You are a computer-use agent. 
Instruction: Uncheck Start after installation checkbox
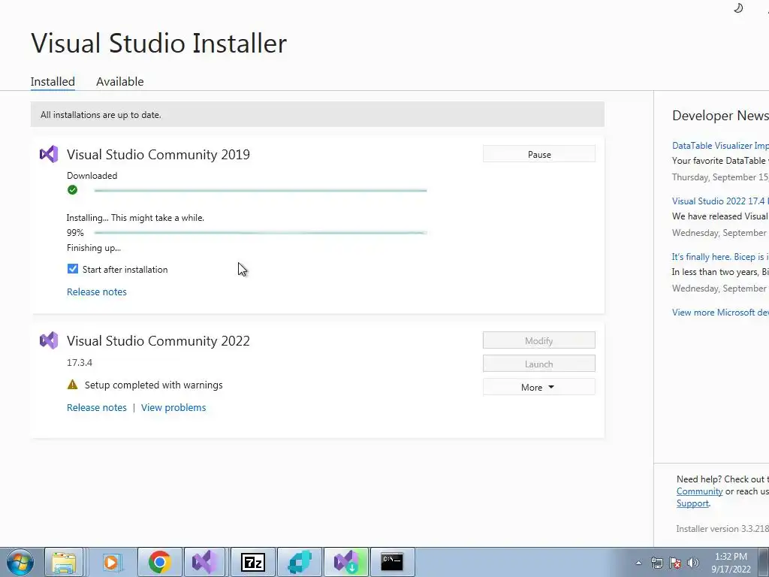pyautogui.click(x=73, y=269)
